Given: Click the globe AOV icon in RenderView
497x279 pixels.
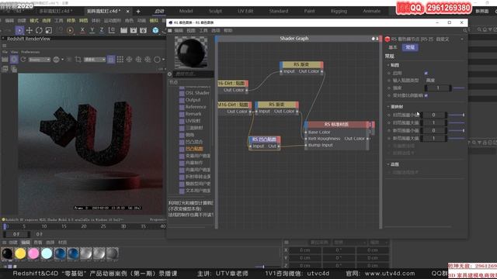Looking at the screenshot, I should [x=56, y=60].
